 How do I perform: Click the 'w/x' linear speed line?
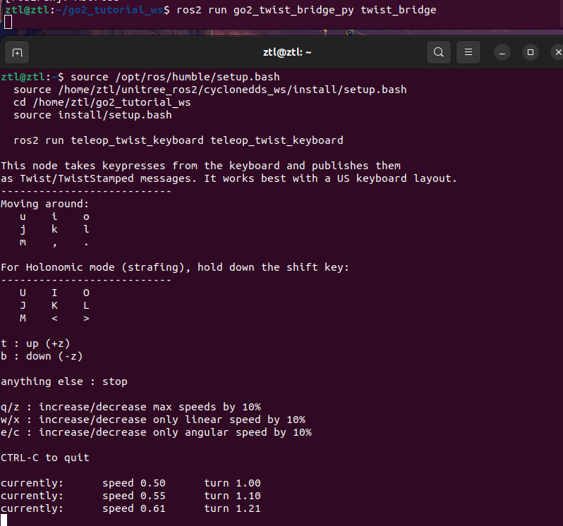coord(153,420)
